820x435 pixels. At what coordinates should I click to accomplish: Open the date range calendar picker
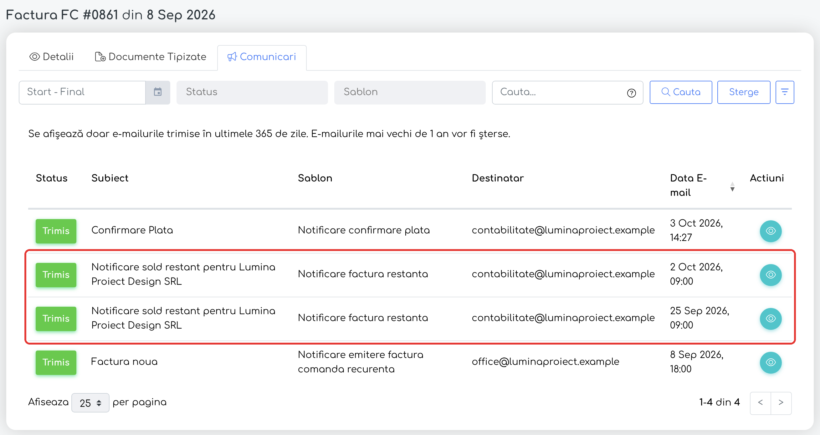(x=158, y=92)
